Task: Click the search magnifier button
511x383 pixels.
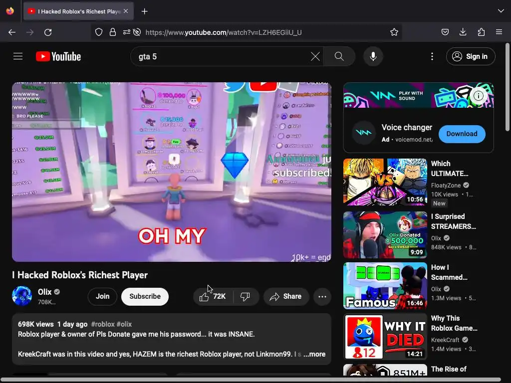Action: click(x=339, y=56)
